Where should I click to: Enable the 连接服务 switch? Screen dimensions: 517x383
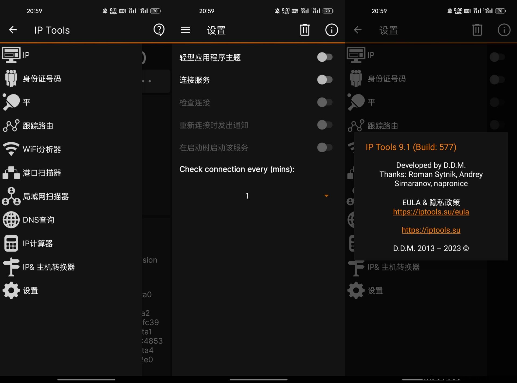click(x=324, y=80)
